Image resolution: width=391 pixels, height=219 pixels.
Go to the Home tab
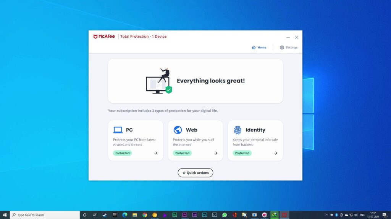point(259,48)
